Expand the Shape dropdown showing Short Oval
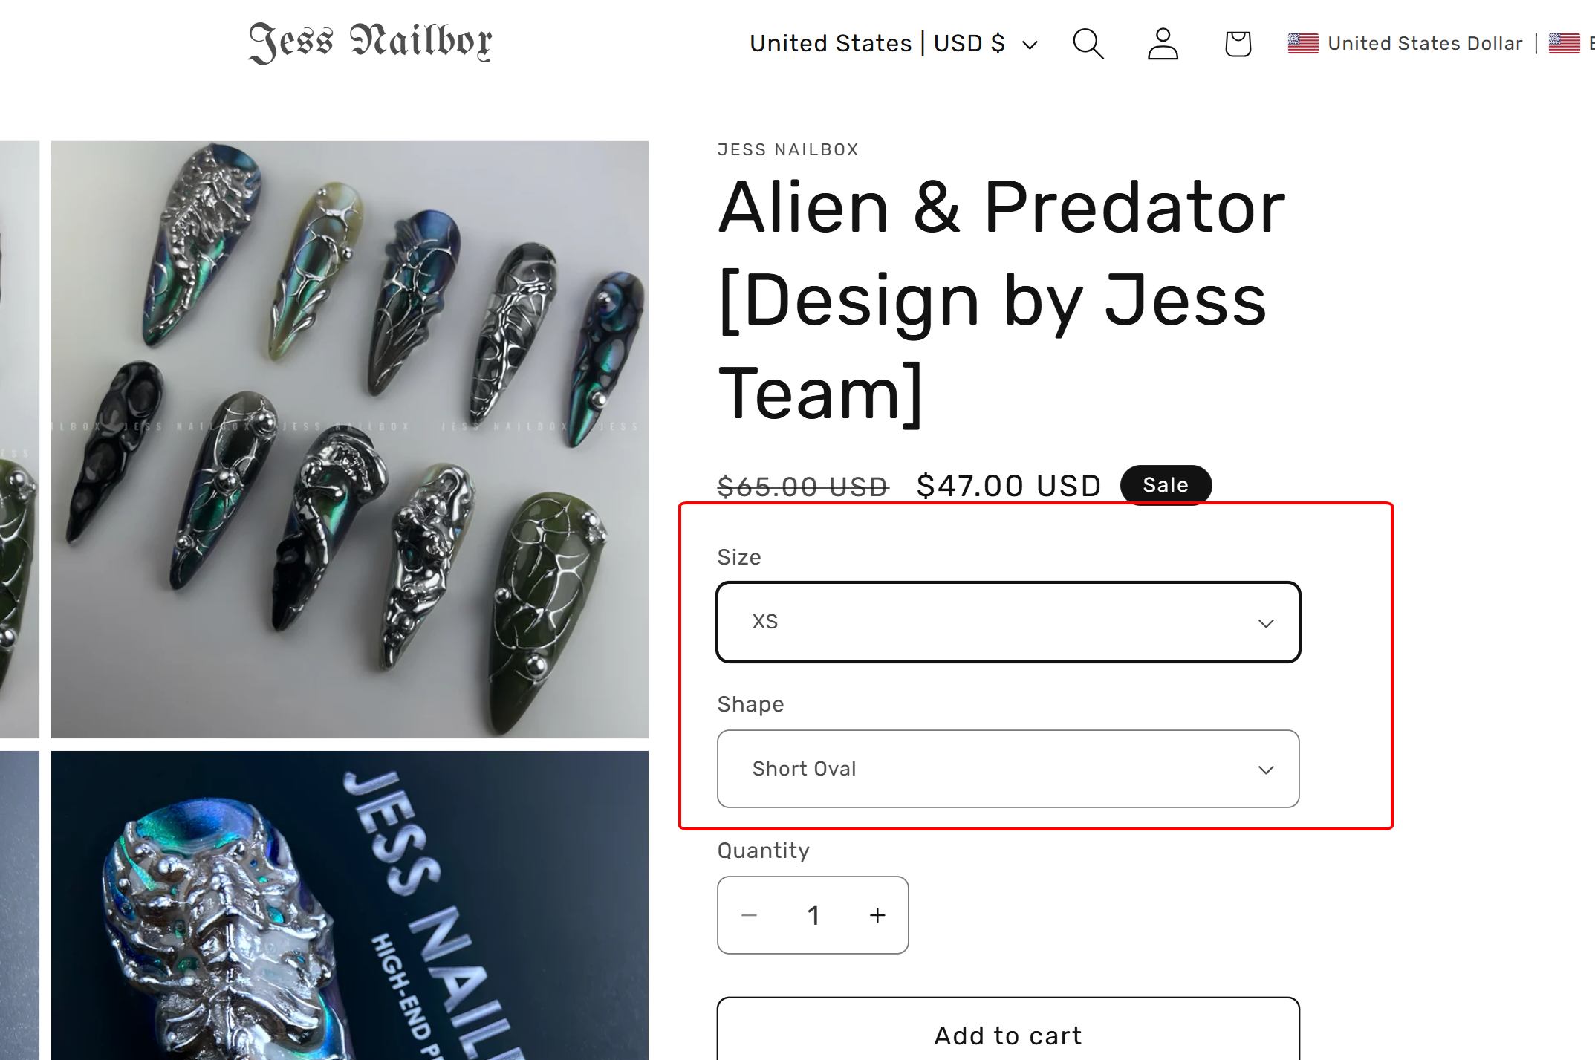The image size is (1595, 1060). (x=1007, y=769)
